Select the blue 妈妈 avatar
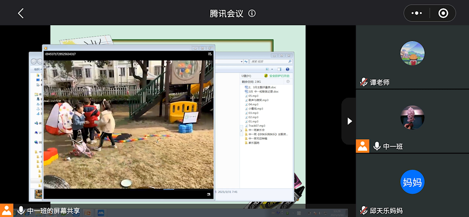Screen dimensions: 469x217 (x=412, y=182)
